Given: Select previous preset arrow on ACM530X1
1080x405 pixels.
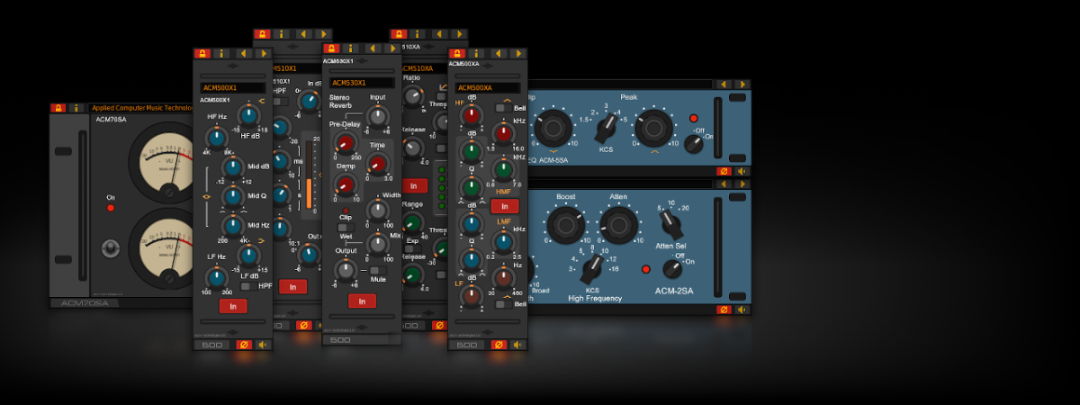Looking at the screenshot, I should tap(372, 48).
